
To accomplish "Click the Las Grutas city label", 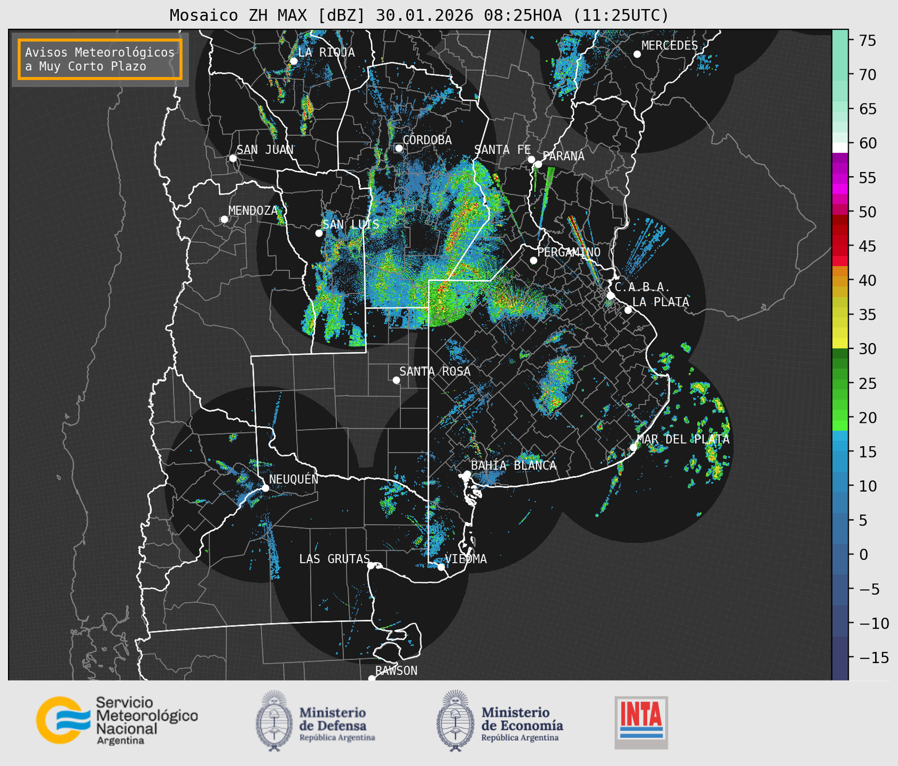I will (x=334, y=559).
